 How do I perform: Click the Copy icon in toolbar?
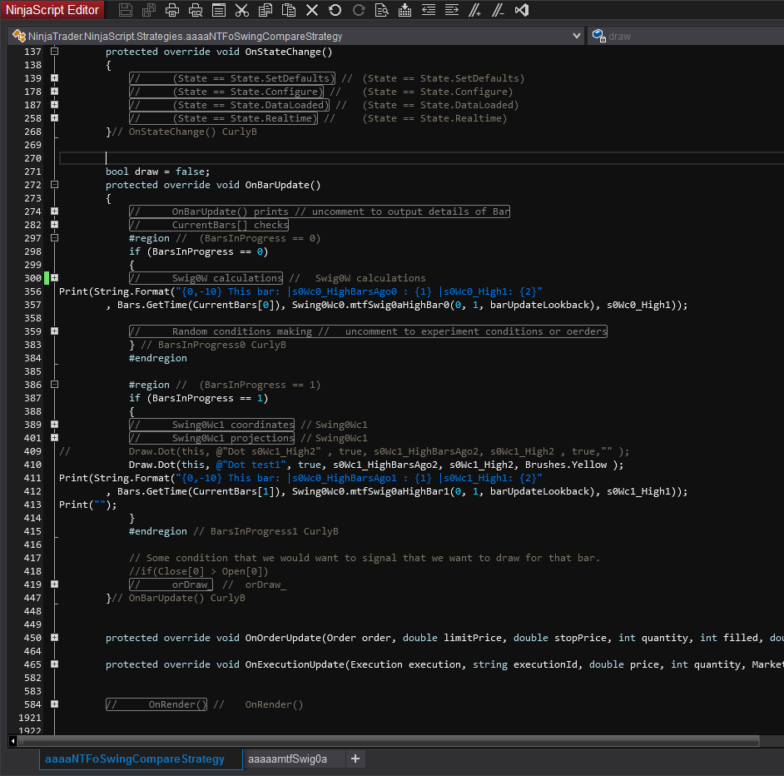265,11
